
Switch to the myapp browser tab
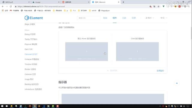click(x=45, y=2)
